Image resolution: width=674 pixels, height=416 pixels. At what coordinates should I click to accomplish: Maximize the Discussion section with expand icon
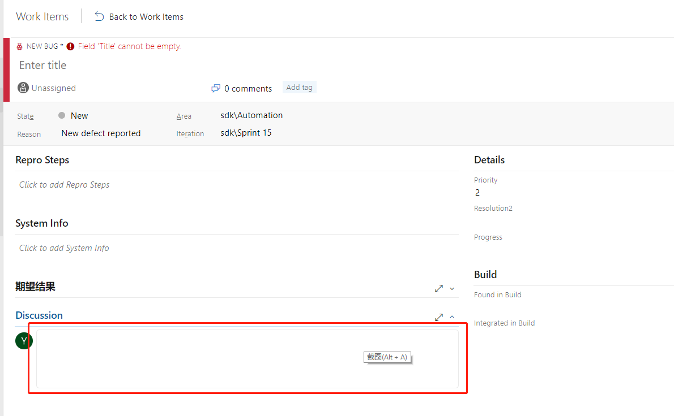(439, 317)
